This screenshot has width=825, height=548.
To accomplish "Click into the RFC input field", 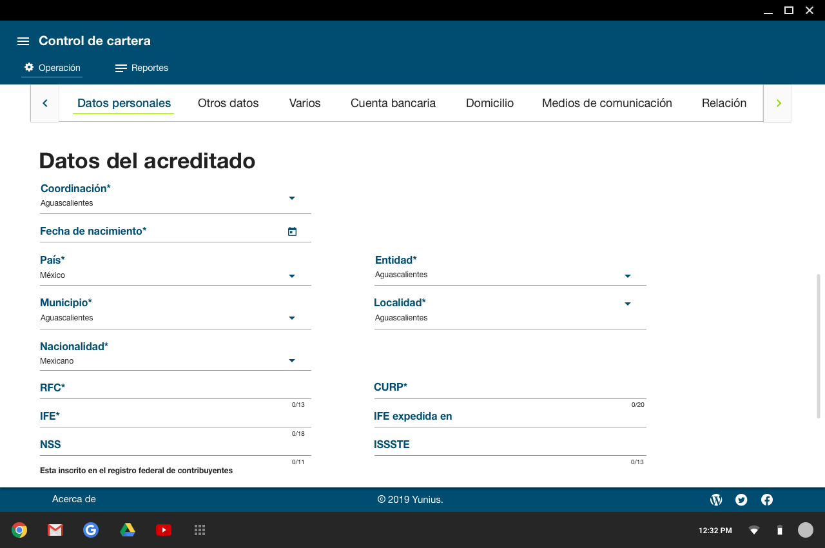I will [174, 391].
